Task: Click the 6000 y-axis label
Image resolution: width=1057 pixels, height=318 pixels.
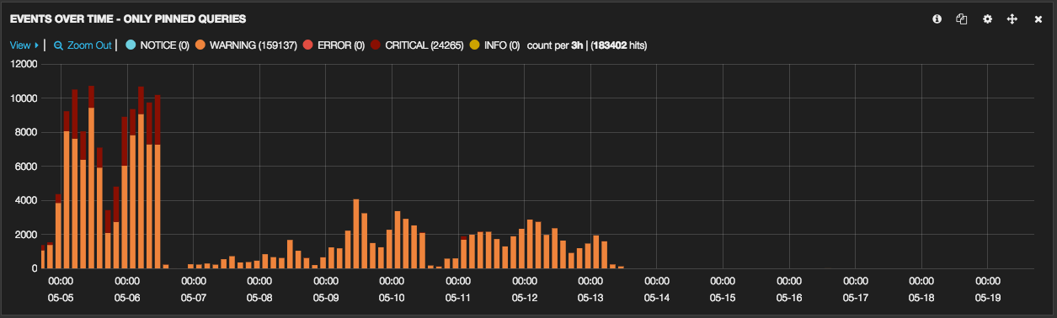Action: click(x=25, y=167)
